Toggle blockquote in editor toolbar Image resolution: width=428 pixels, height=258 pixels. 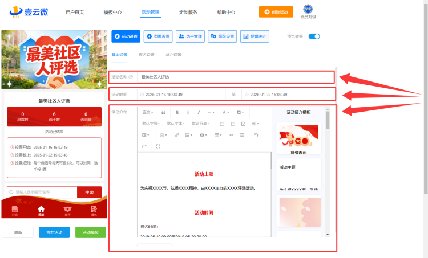coord(163,113)
